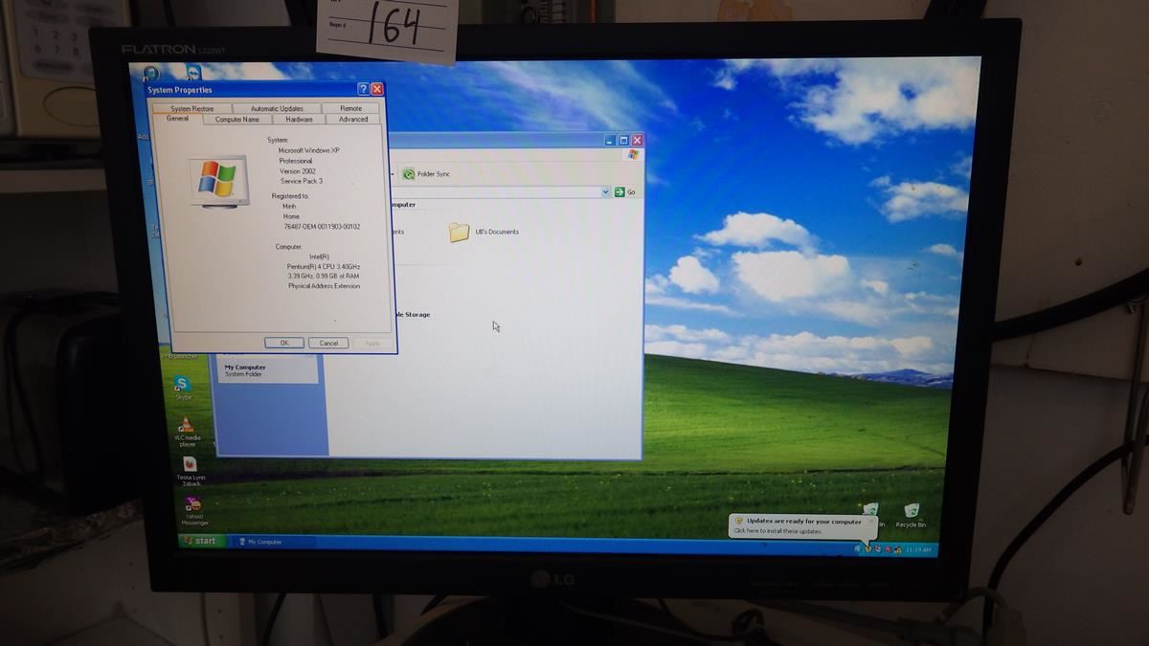Click 'My Computer System Folder' details panel text
This screenshot has height=646, width=1149.
pyautogui.click(x=245, y=370)
